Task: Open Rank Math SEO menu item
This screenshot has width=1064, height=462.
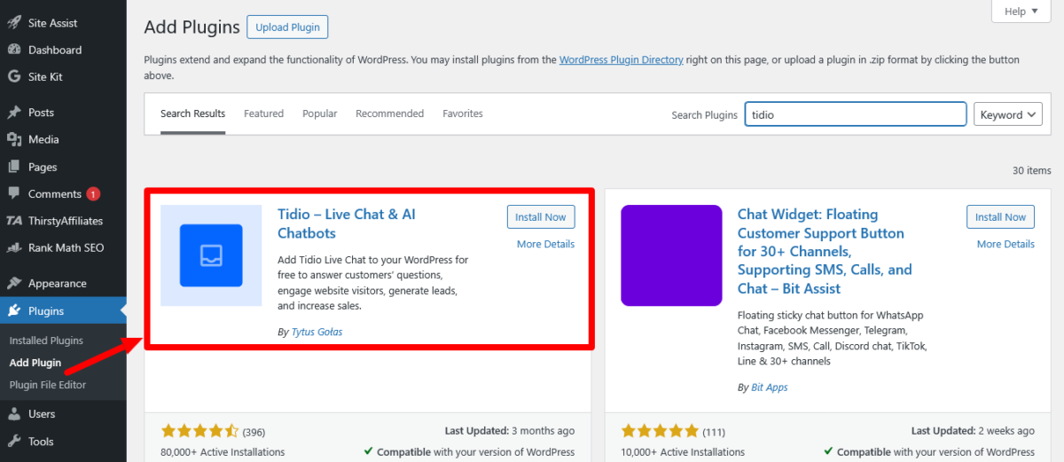Action: pos(66,247)
